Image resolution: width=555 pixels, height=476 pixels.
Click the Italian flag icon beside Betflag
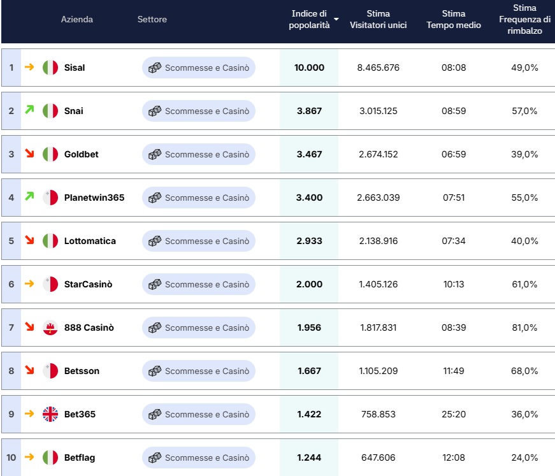coord(50,458)
